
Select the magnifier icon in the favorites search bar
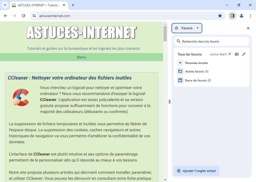click(179, 41)
